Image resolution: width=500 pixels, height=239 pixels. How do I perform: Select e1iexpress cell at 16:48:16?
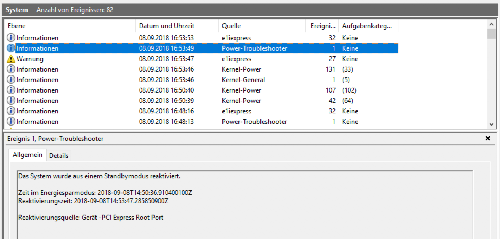[x=236, y=111]
